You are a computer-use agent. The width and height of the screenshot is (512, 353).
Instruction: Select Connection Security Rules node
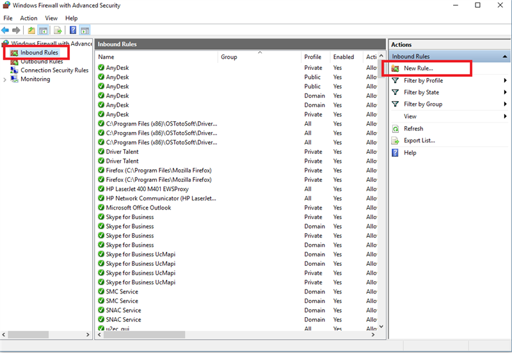54,70
